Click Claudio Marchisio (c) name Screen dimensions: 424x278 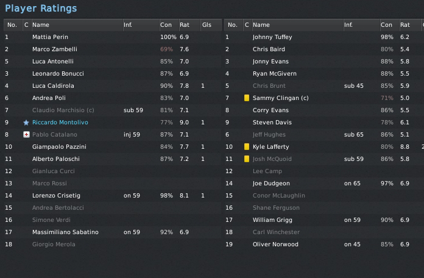point(63,110)
